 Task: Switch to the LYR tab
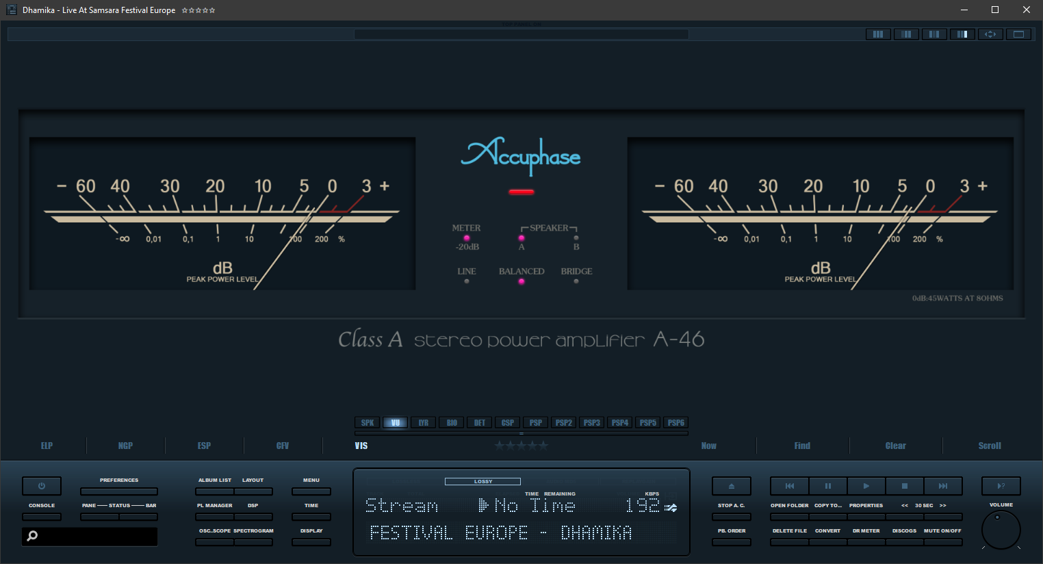click(x=424, y=423)
